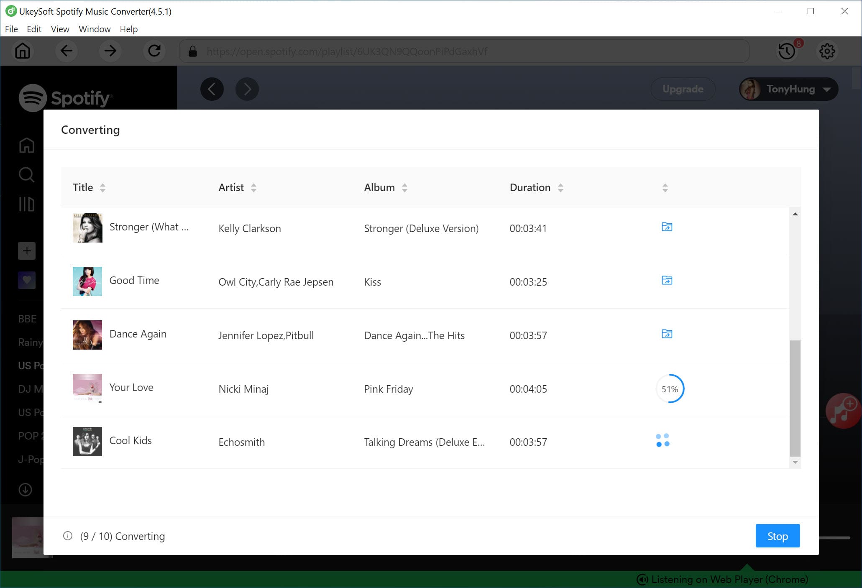
Task: Expand the Title column sort options
Action: [102, 188]
